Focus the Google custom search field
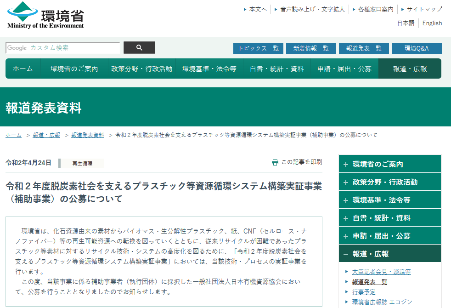451x308 pixels. pyautogui.click(x=63, y=48)
